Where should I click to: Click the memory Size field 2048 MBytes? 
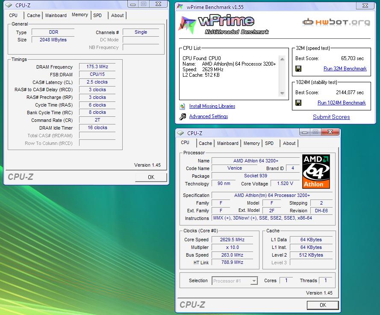(53, 40)
